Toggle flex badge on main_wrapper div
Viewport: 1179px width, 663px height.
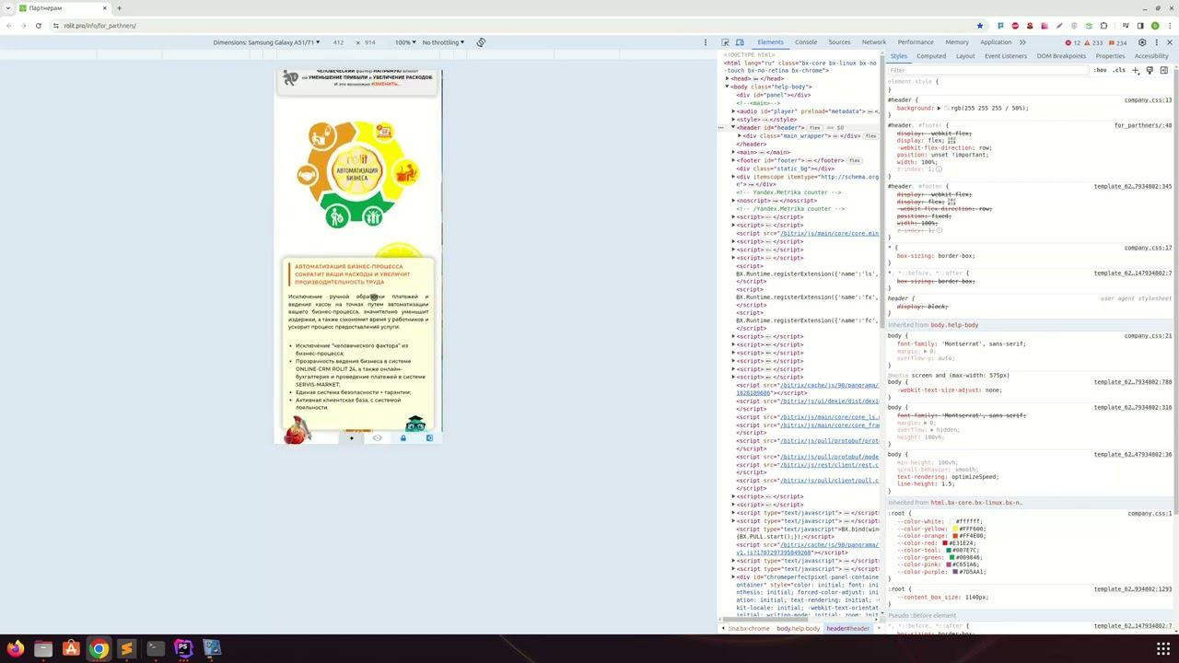tap(870, 136)
